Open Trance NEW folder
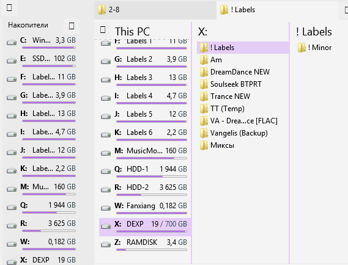348x265 pixels. [243, 96]
